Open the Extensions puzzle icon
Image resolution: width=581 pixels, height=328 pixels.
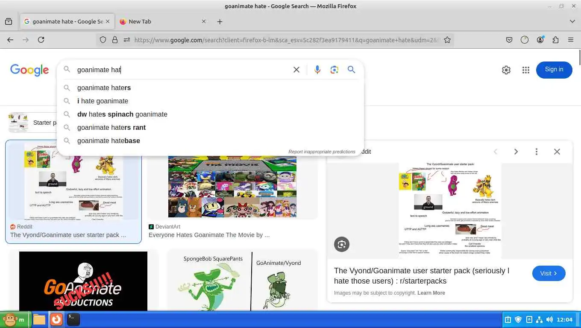pos(555,40)
